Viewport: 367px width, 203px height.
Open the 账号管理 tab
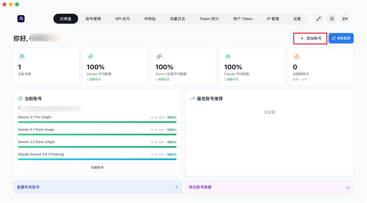click(93, 19)
